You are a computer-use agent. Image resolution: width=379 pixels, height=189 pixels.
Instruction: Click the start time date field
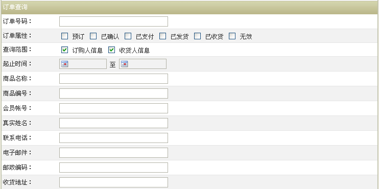(x=83, y=64)
